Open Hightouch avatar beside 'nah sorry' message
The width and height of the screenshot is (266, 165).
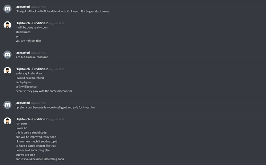pyautogui.click(x=8, y=121)
